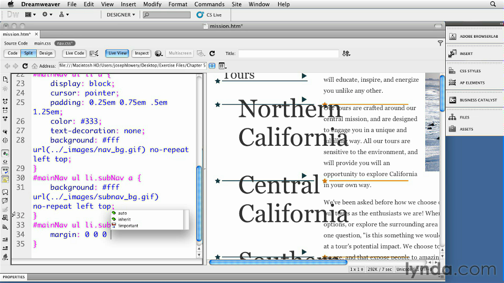Expand the PROPERTIES panel
Viewport: 504px width, 283px height.
pos(14,277)
